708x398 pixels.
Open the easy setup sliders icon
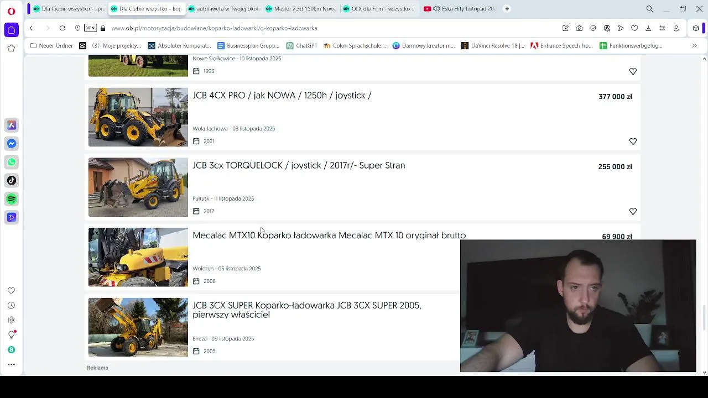[x=662, y=28]
